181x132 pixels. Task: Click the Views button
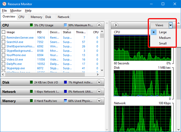(x=159, y=25)
